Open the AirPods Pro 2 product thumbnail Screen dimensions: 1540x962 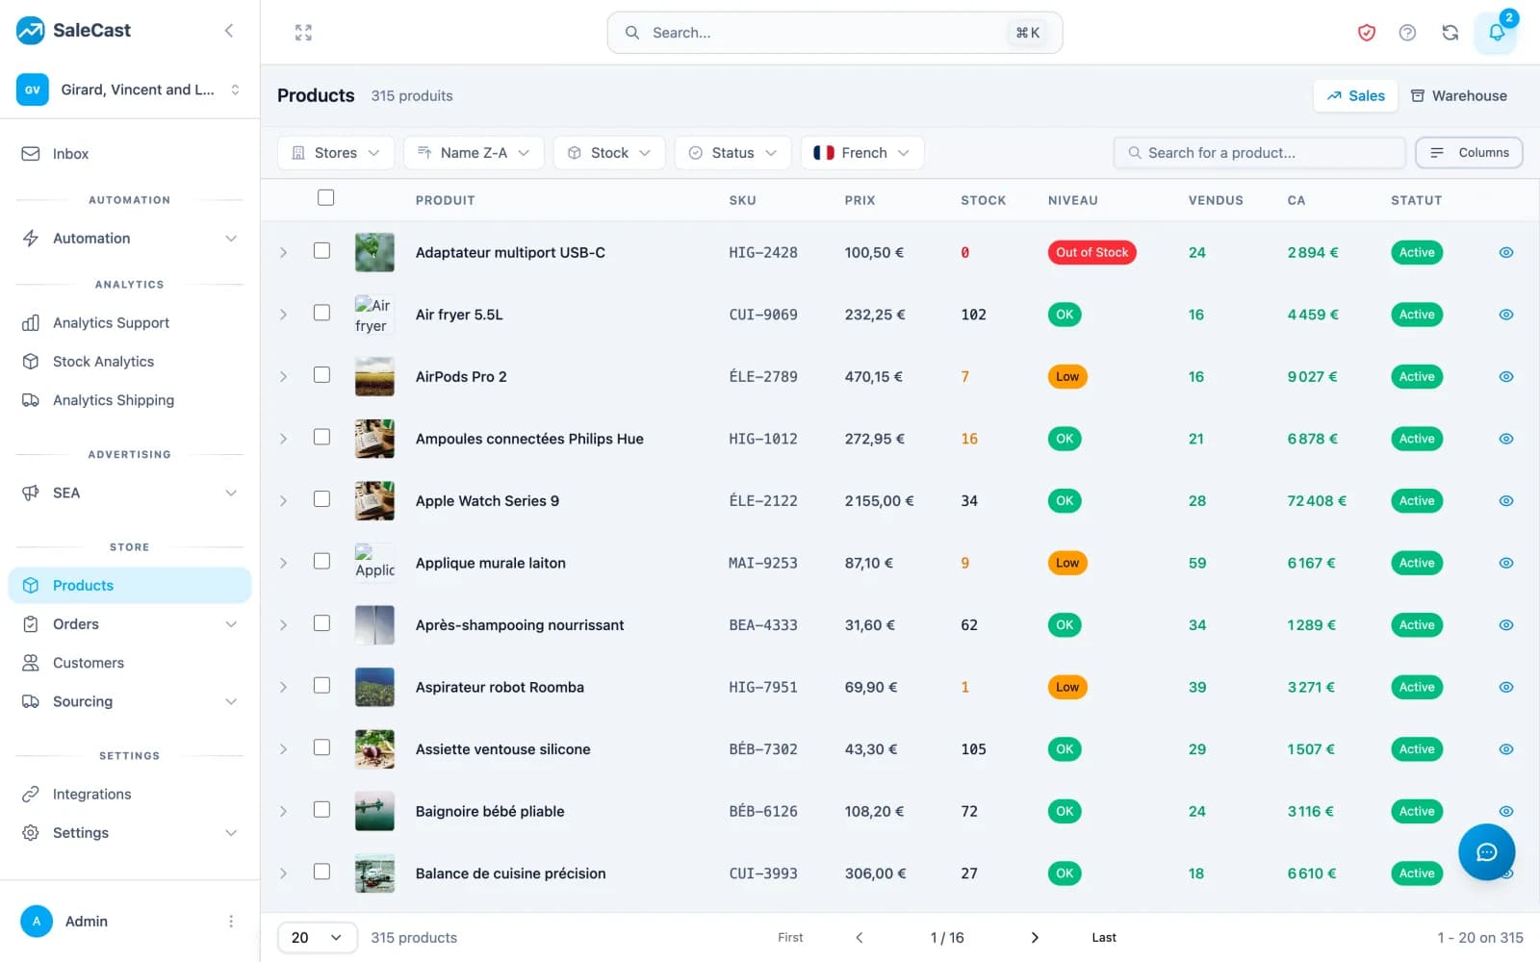[374, 377]
